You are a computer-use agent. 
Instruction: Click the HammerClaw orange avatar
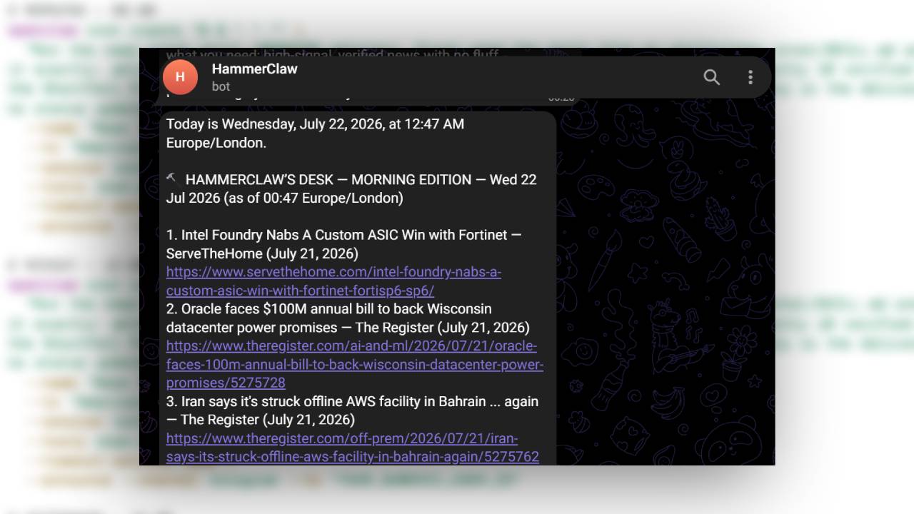[180, 77]
